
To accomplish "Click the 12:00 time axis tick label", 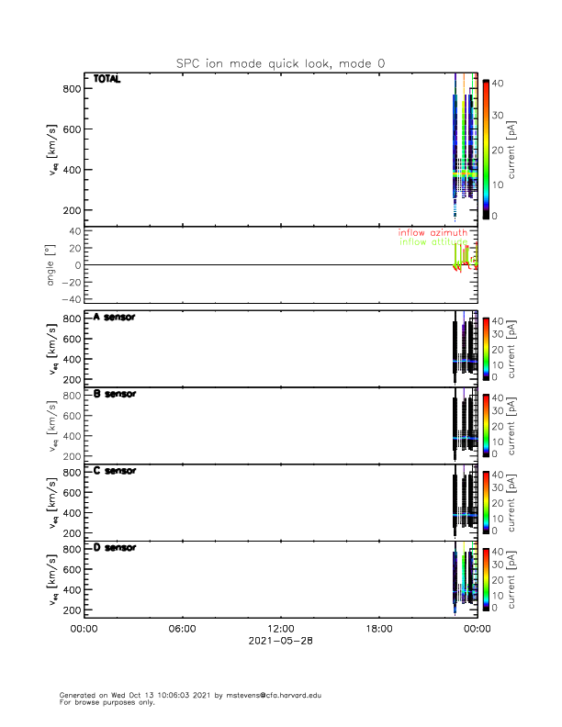I will point(281,629).
